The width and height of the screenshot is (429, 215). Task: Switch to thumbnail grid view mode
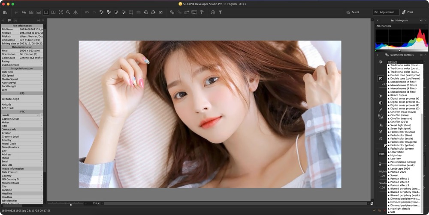31,12
